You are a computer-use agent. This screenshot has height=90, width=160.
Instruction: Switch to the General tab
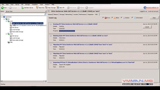pyautogui.click(x=50, y=14)
